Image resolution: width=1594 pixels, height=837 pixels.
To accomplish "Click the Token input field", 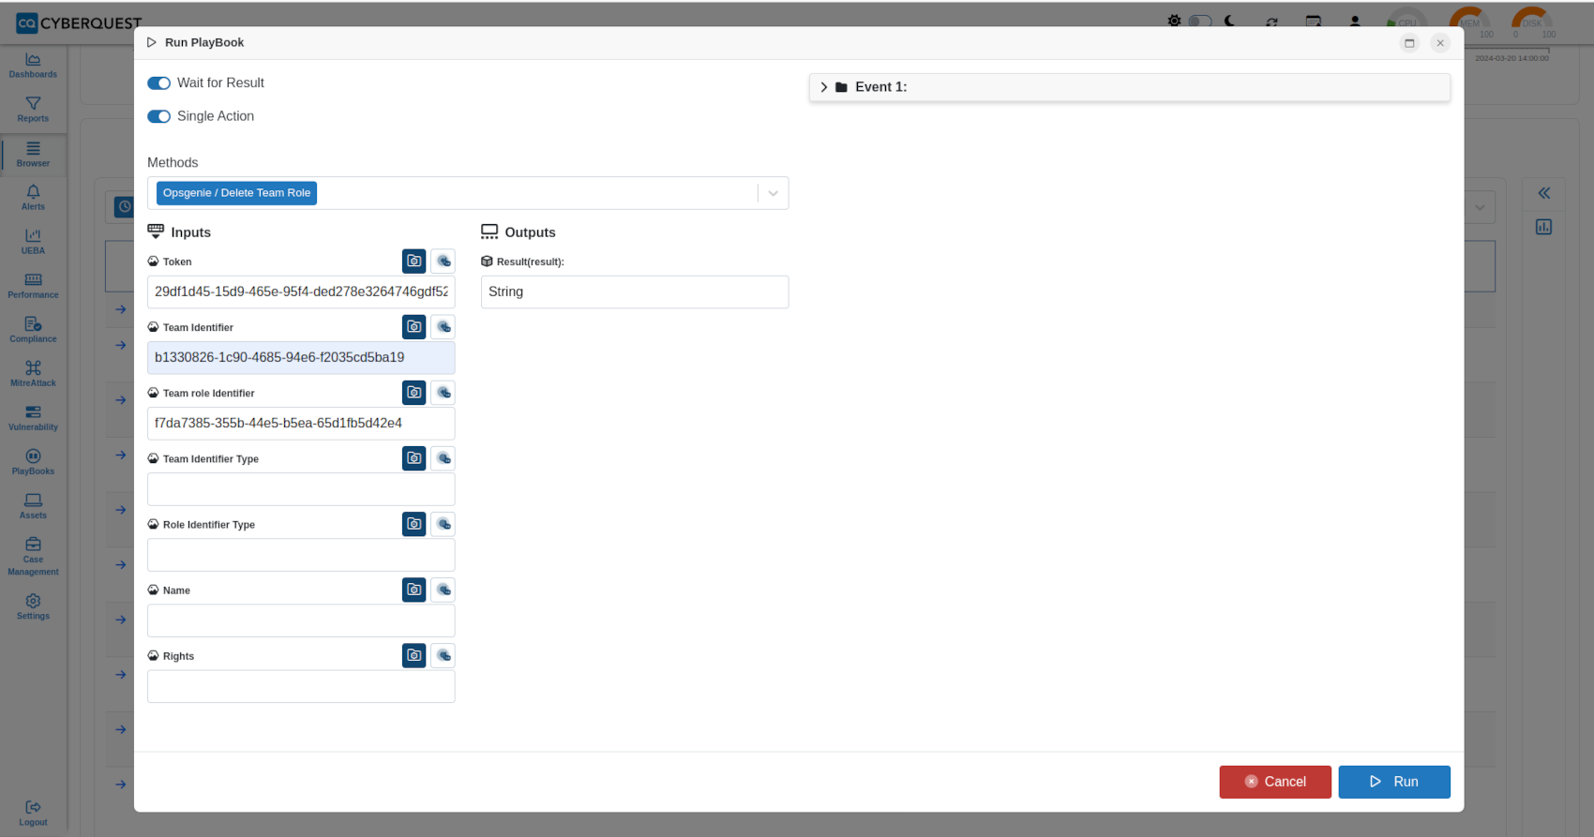I will point(301,291).
